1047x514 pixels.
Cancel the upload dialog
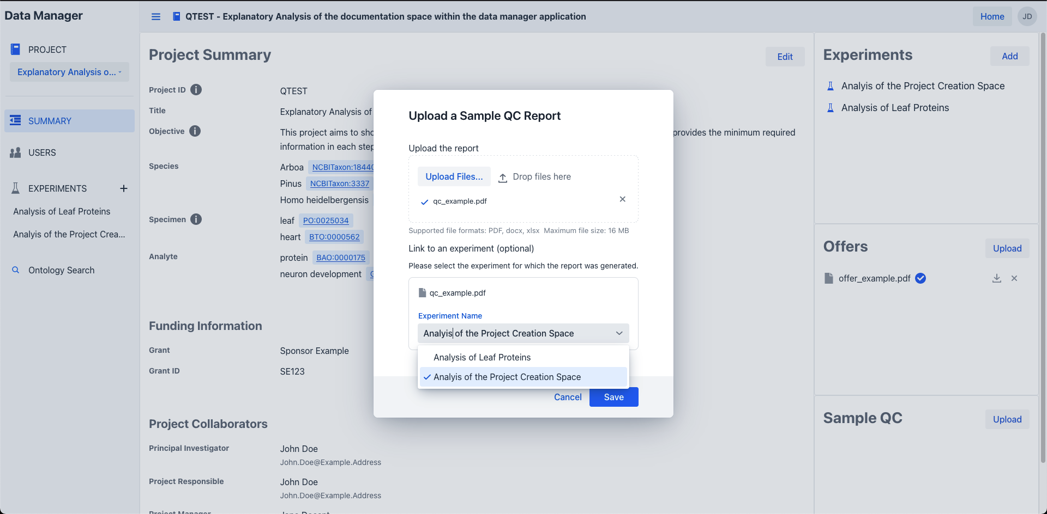(568, 397)
